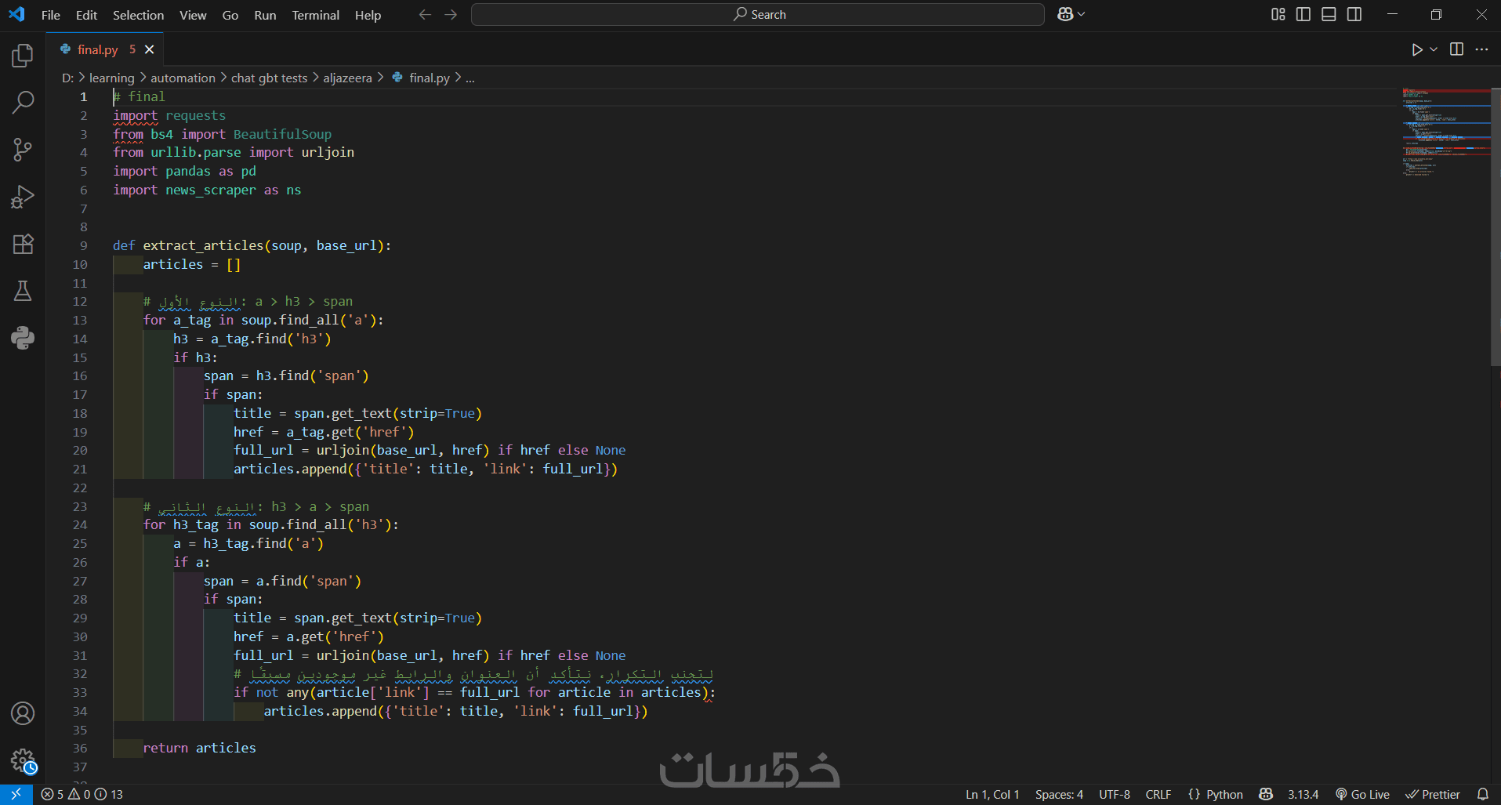The width and height of the screenshot is (1501, 805).
Task: Open the Search view in activity bar
Action: [x=23, y=102]
